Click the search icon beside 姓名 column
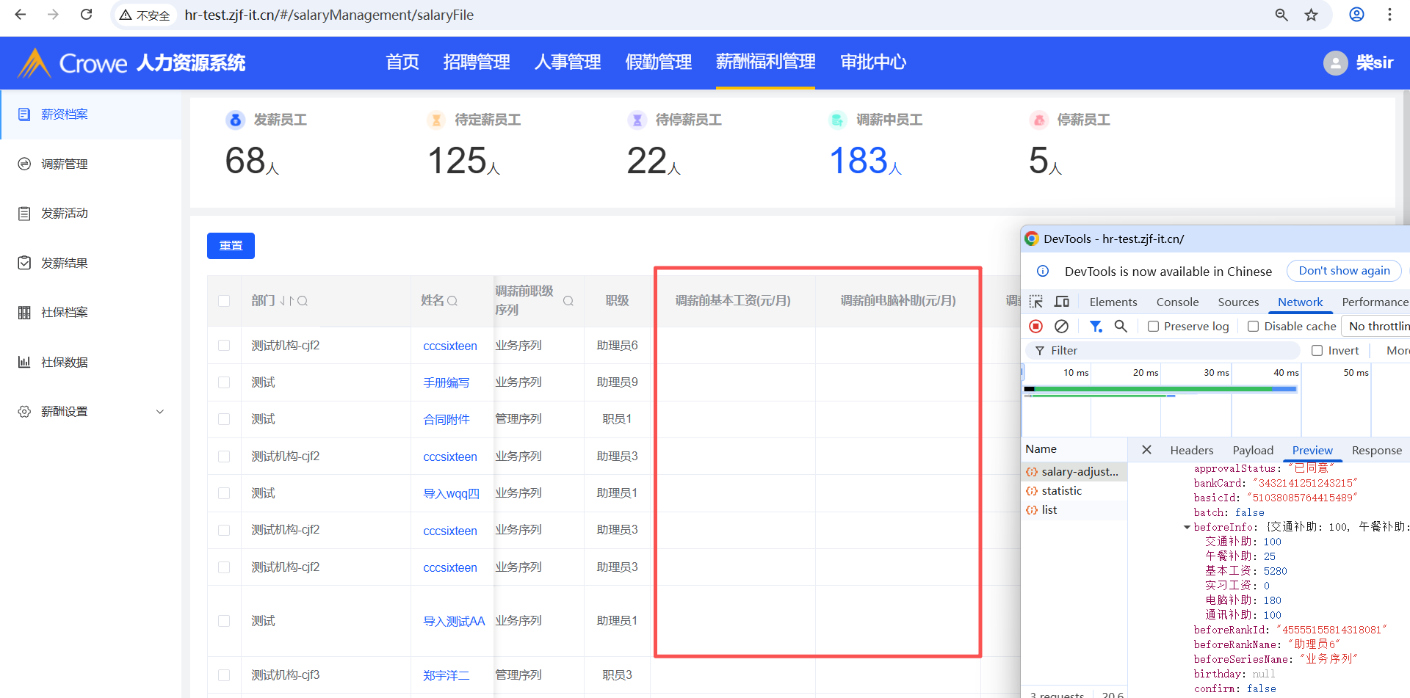1410x698 pixels. click(452, 301)
